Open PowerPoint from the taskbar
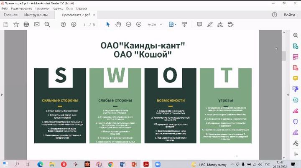Viewport: 301px width, 168px height. (134, 164)
